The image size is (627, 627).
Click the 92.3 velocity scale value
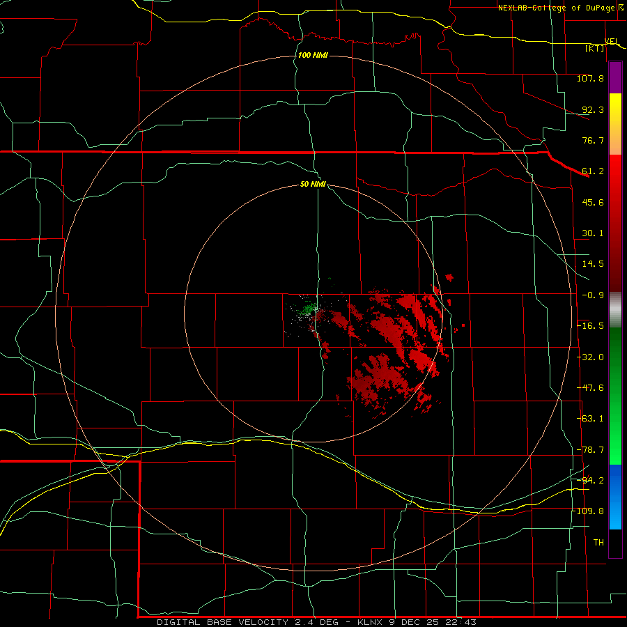pyautogui.click(x=593, y=109)
